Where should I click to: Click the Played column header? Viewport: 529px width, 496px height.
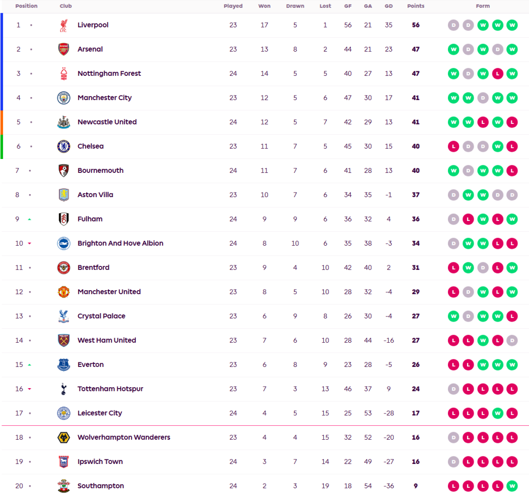click(x=233, y=6)
